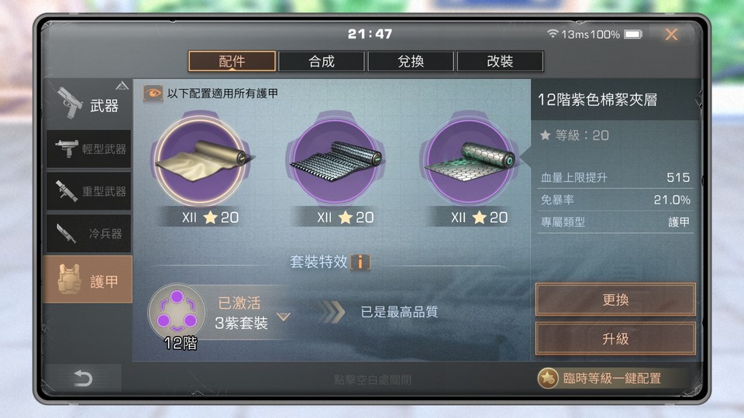
Task: Switch to the 合成 tab
Action: (321, 61)
